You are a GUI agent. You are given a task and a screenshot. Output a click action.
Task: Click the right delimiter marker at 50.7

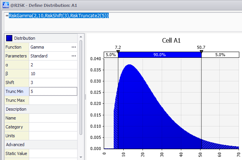pos(201,52)
